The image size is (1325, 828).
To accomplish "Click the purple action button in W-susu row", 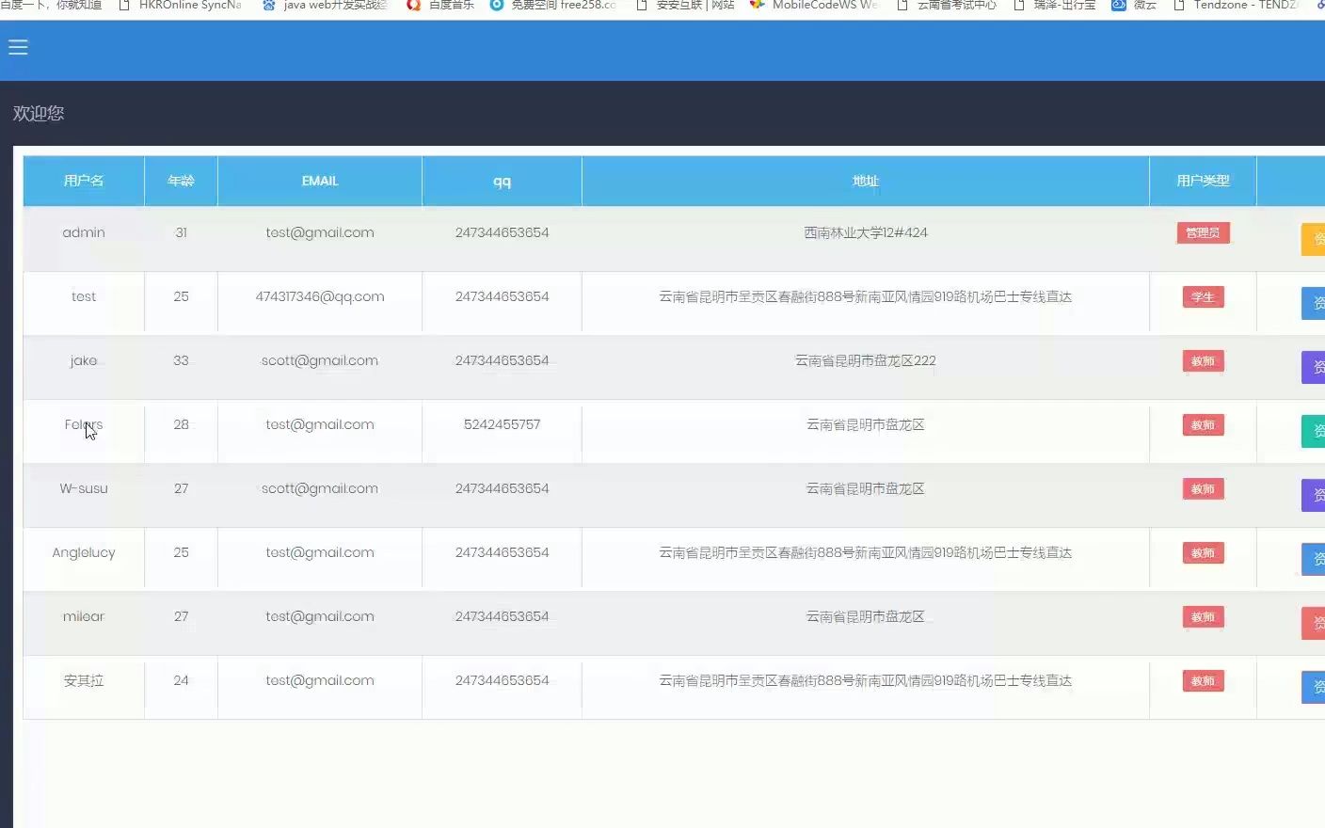I will (x=1314, y=495).
